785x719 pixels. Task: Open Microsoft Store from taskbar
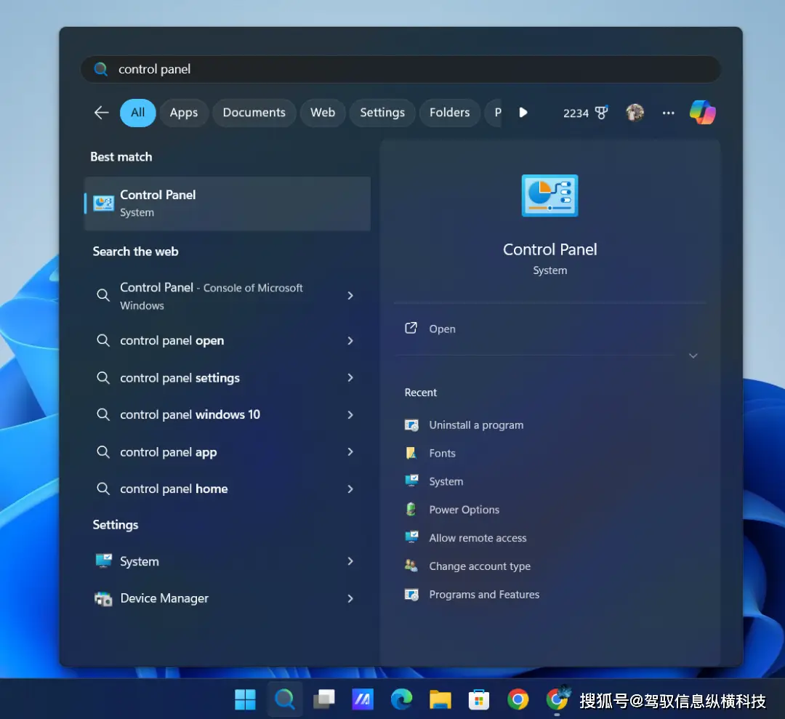point(478,699)
